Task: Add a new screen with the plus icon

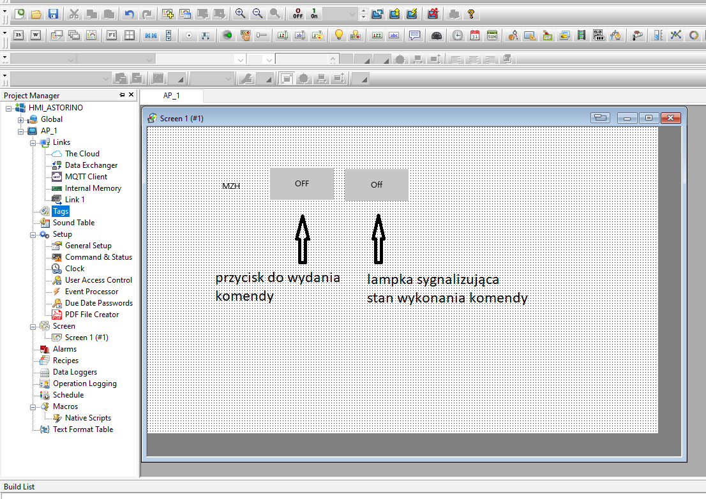Action: coord(168,14)
